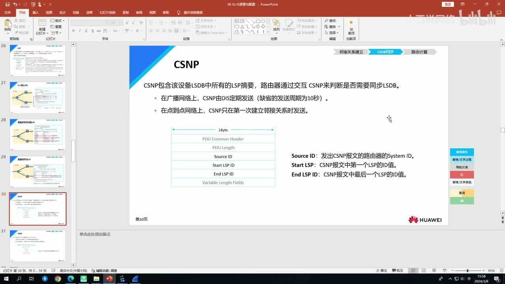This screenshot has height=284, width=505.
Task: Open the 选择 dropdown in editing group
Action: click(x=331, y=33)
